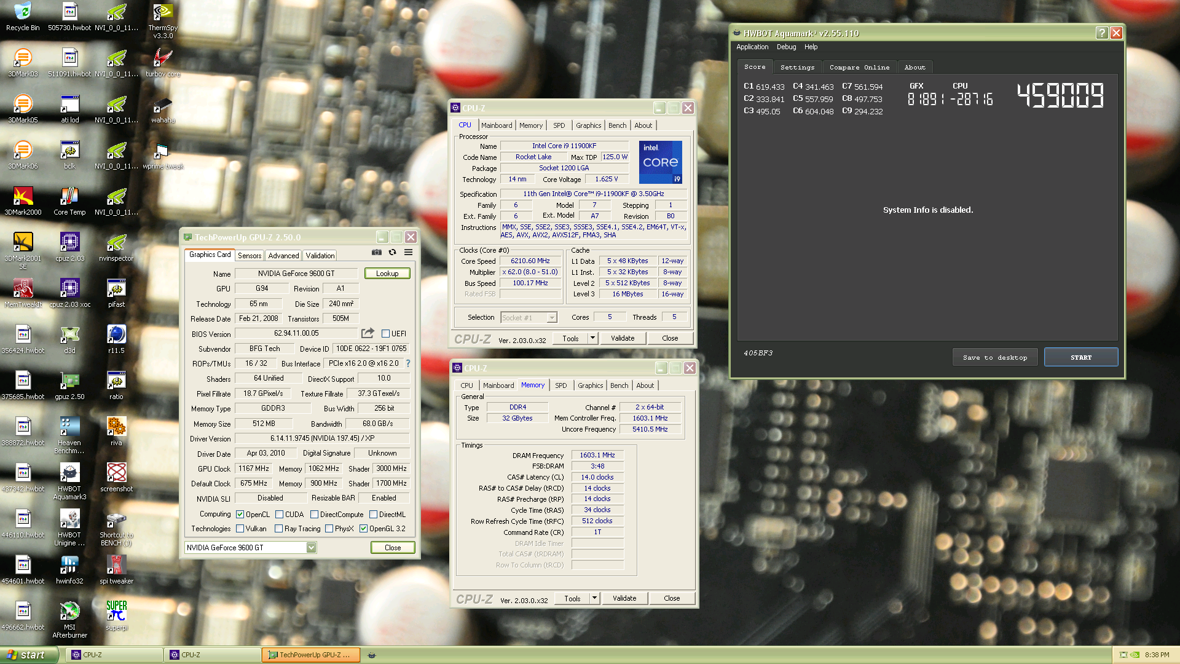Open GPU-Z hamburger menu icon
1180x664 pixels.
point(408,252)
